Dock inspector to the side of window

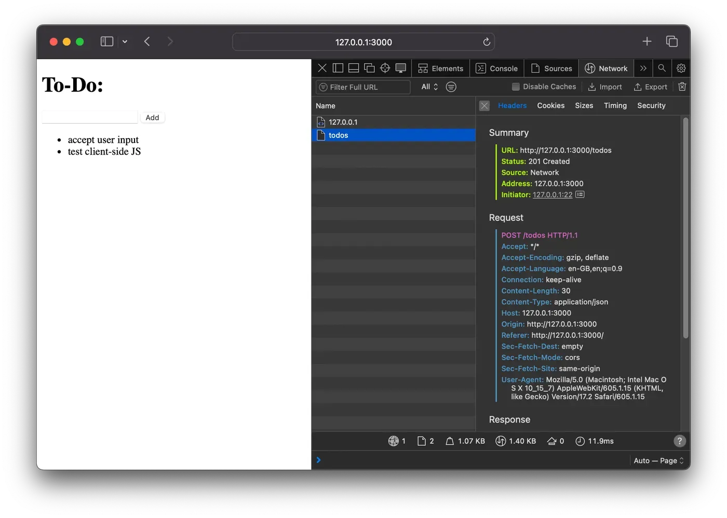coord(338,68)
